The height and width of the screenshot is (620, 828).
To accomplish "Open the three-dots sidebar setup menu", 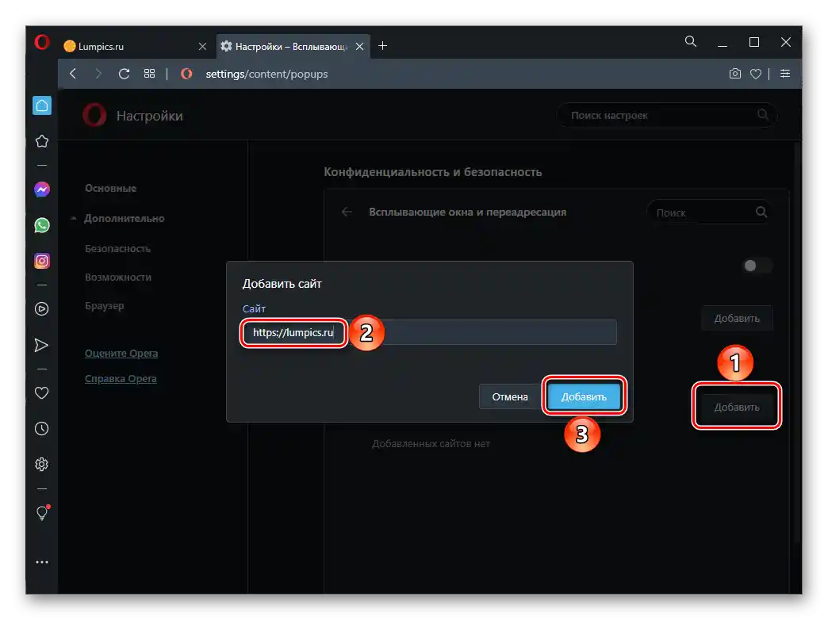I will point(42,562).
